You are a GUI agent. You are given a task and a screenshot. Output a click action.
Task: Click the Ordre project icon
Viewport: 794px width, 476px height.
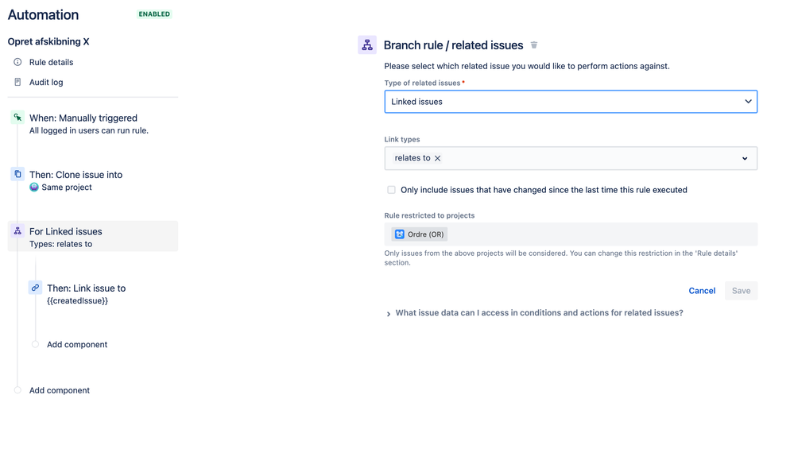click(x=400, y=234)
